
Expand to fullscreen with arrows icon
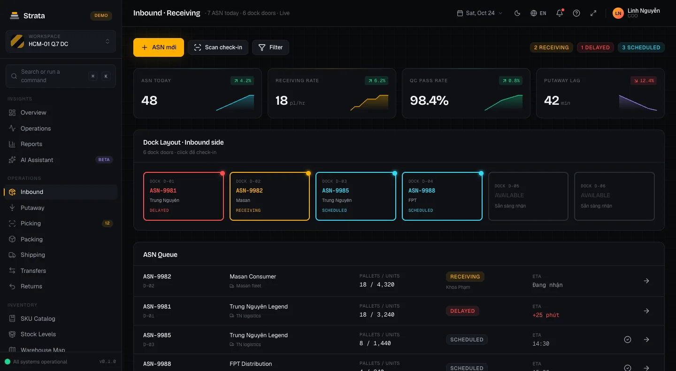[x=593, y=13]
